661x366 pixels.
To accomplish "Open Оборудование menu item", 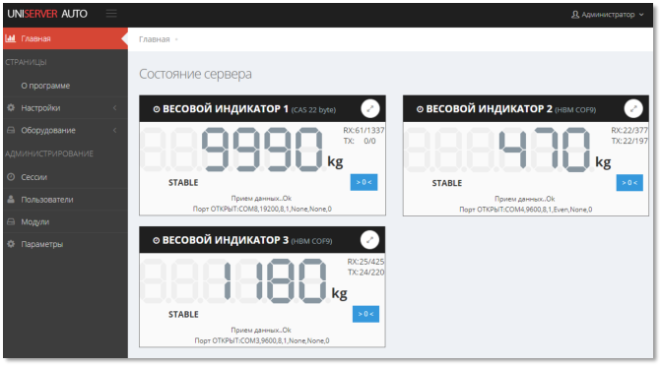I will pyautogui.click(x=65, y=130).
